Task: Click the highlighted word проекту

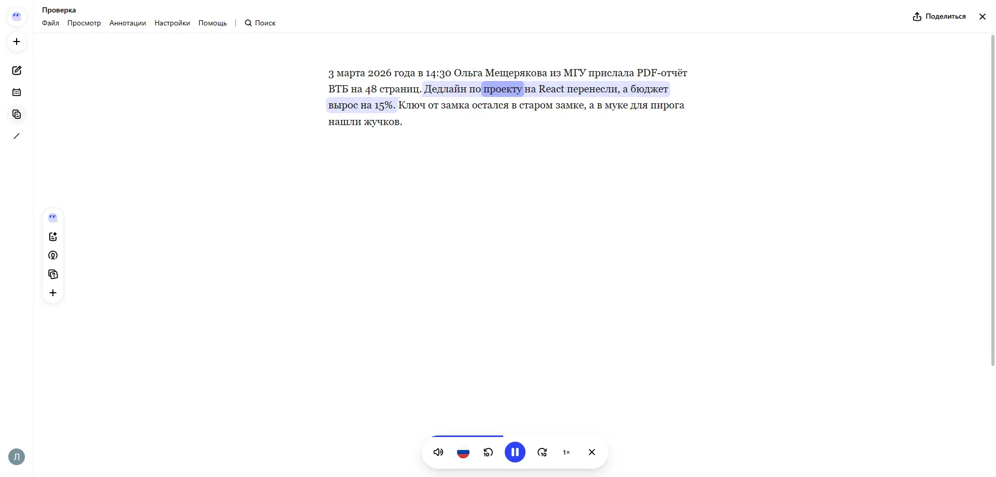Action: [x=503, y=89]
